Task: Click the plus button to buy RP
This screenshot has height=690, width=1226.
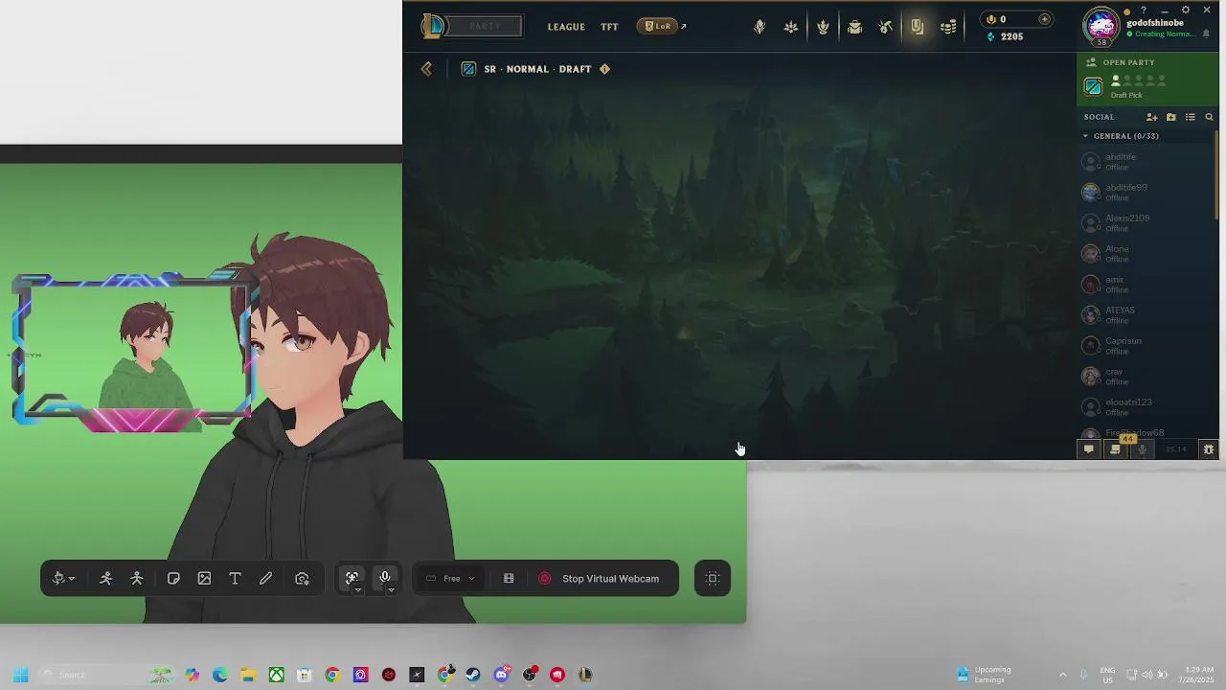Action: click(1044, 19)
